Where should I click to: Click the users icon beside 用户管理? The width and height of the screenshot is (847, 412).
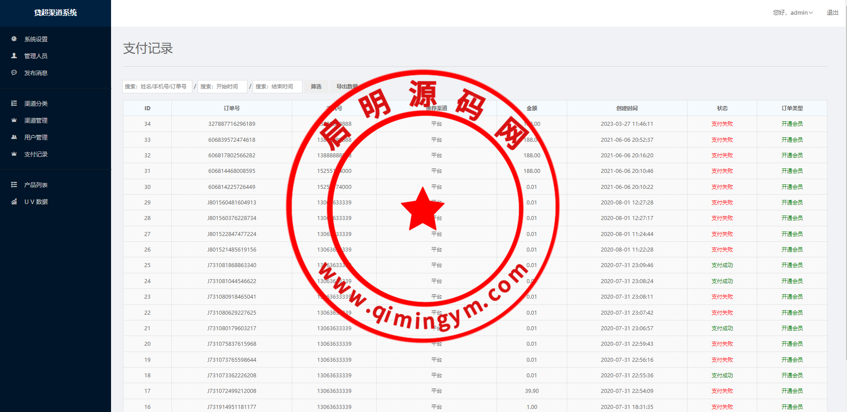coord(14,137)
